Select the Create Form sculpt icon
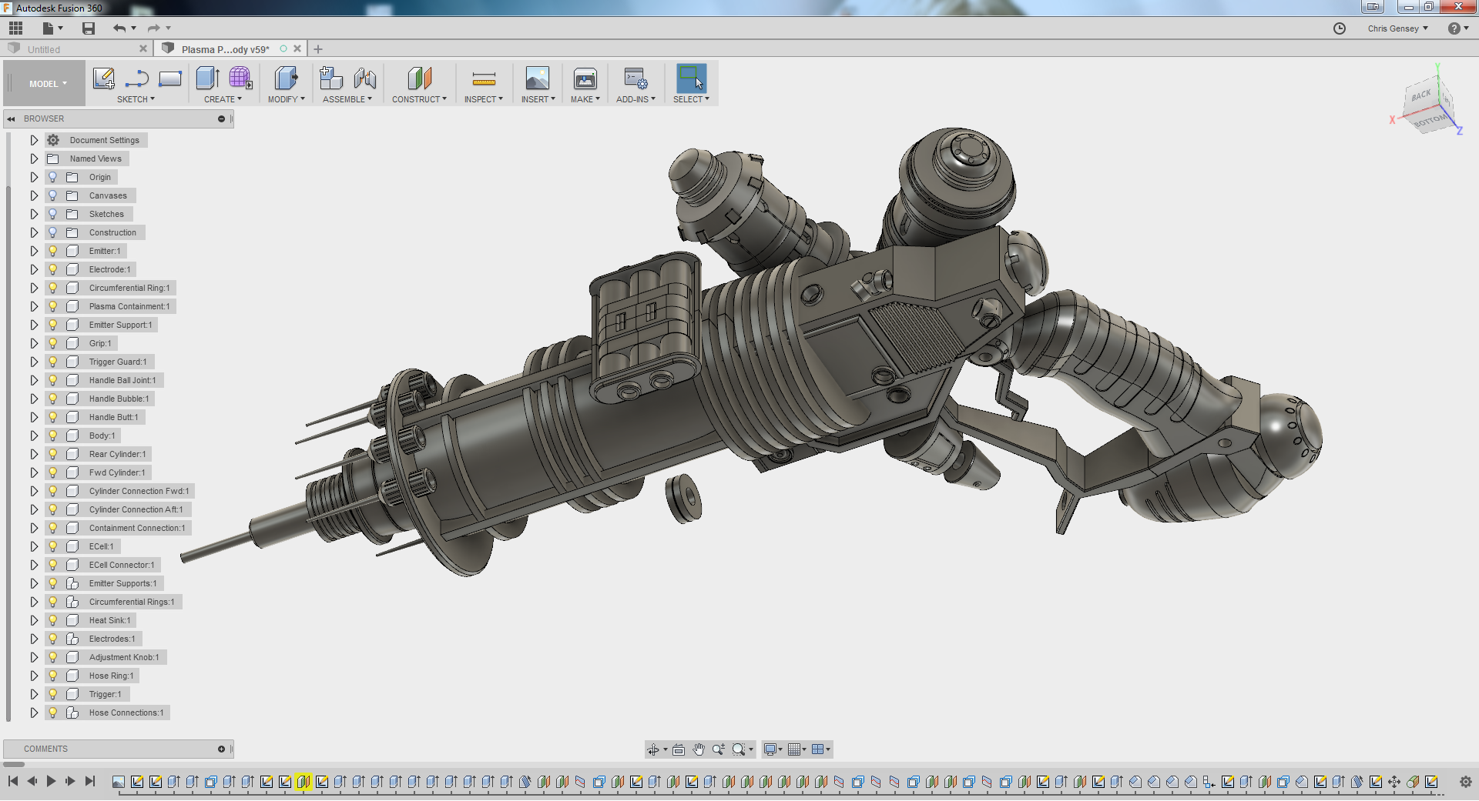 (240, 78)
